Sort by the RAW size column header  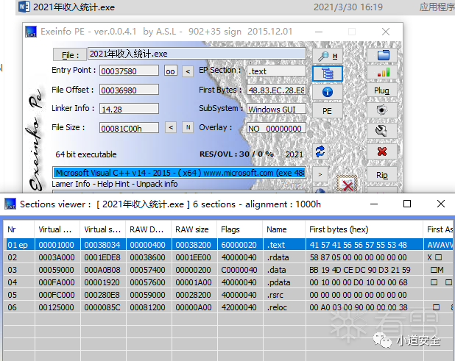[194, 229]
